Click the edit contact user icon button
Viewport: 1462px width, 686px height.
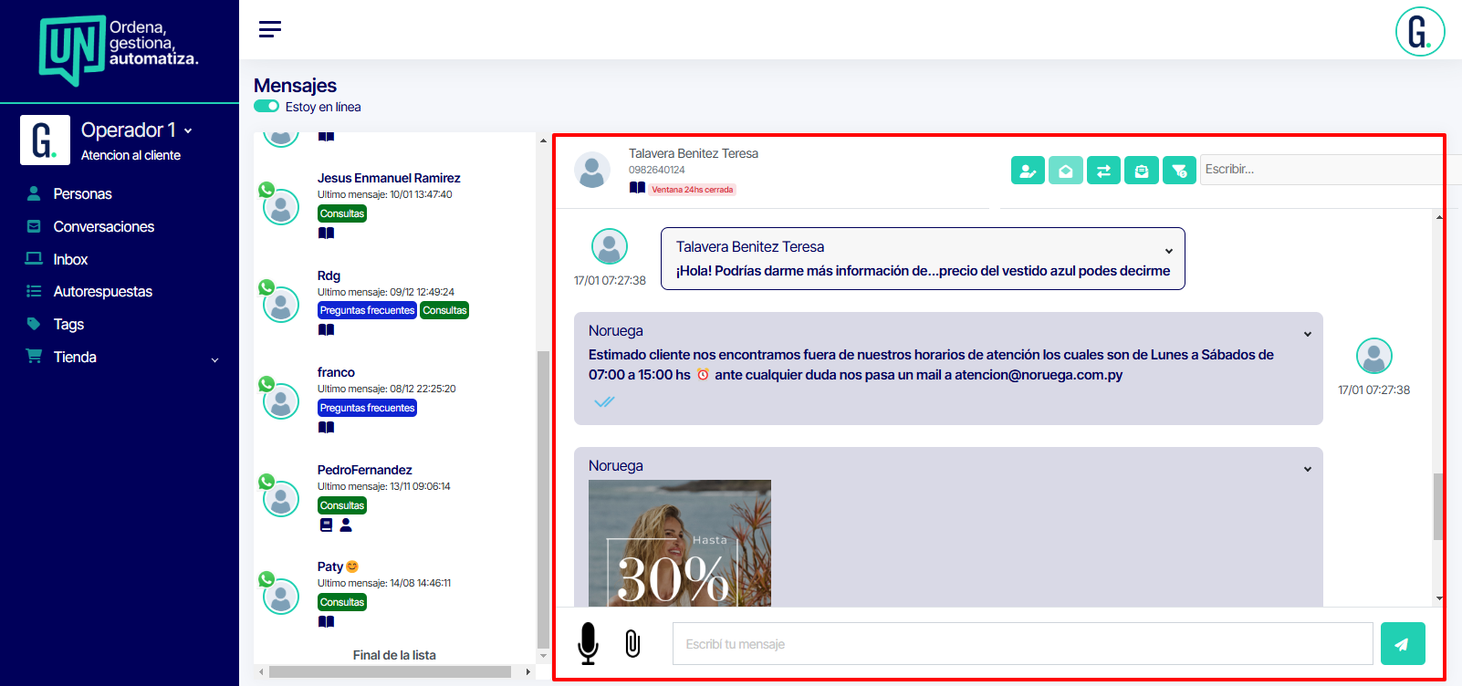click(1028, 171)
